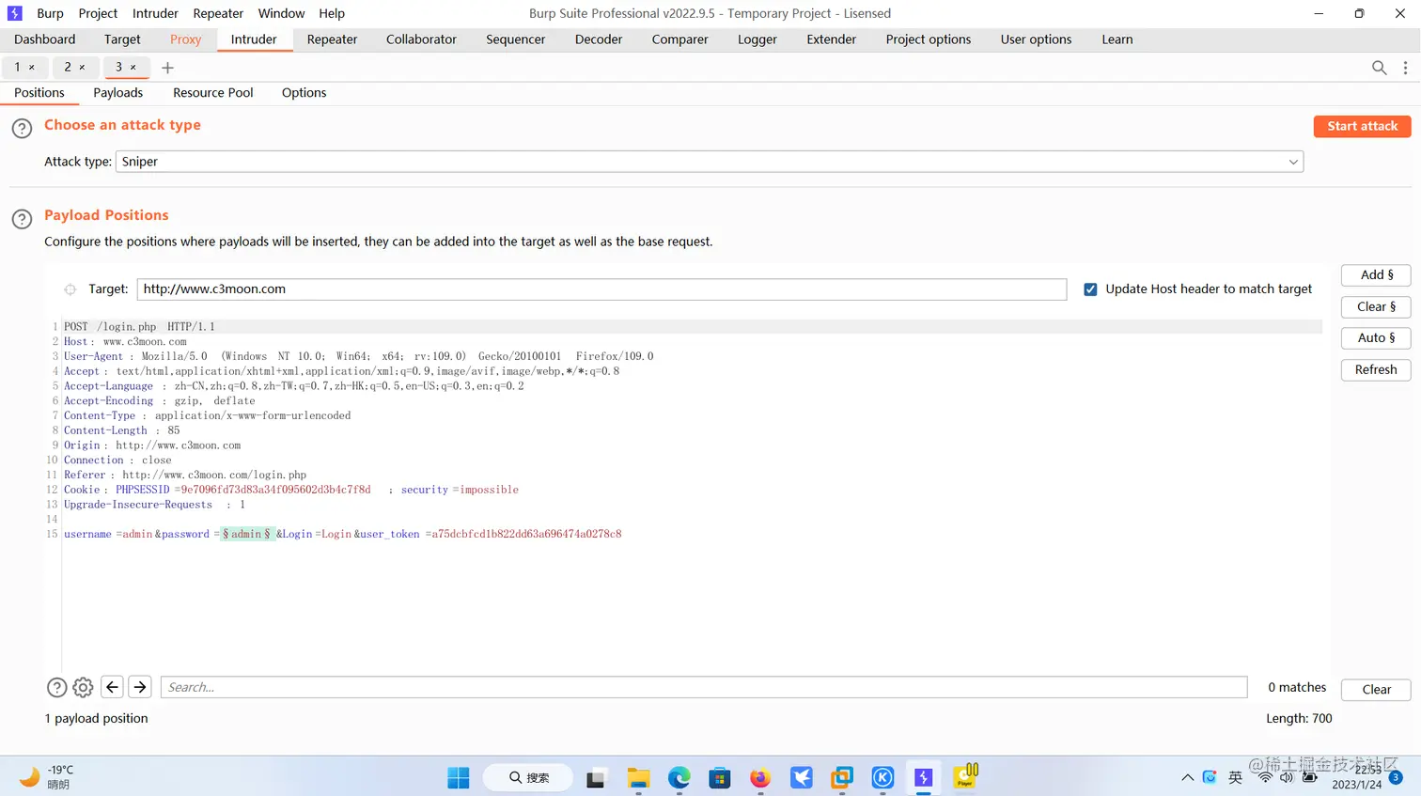Go to previous search match arrow
Viewport: 1421px width, 796px height.
(x=112, y=687)
